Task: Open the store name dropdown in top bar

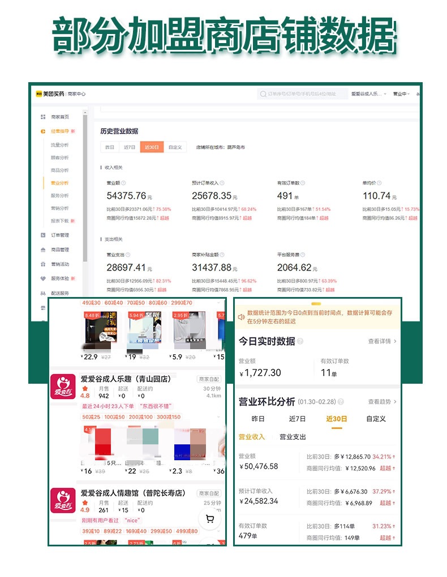Action: 368,94
